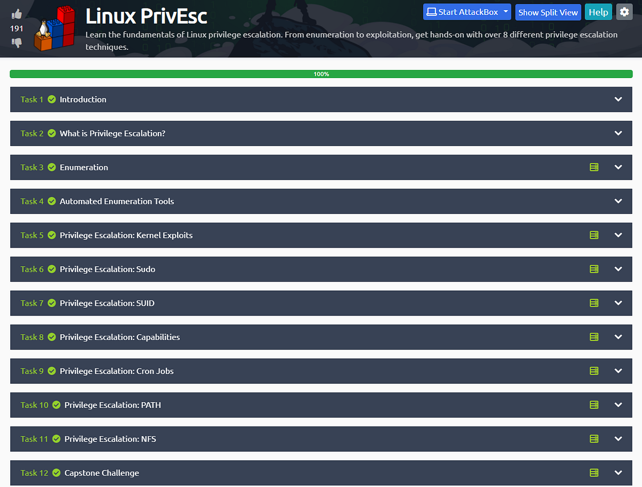Click the completed check beside Task 11 NFS
642x487 pixels.
pos(55,438)
